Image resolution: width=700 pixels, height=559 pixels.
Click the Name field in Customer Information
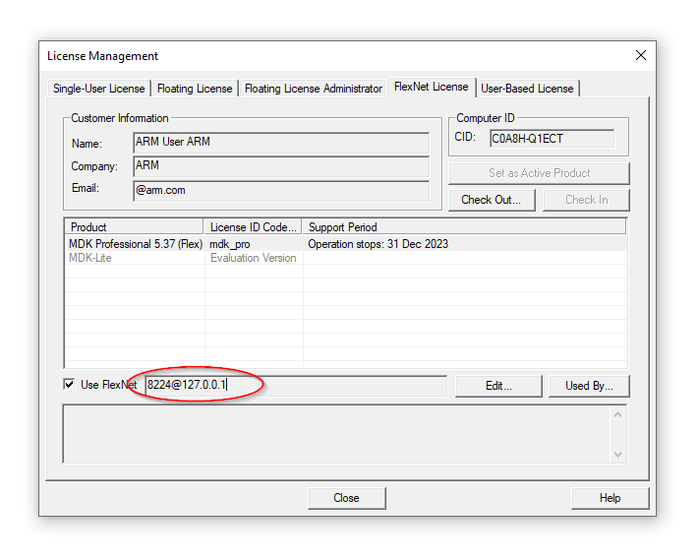click(281, 143)
